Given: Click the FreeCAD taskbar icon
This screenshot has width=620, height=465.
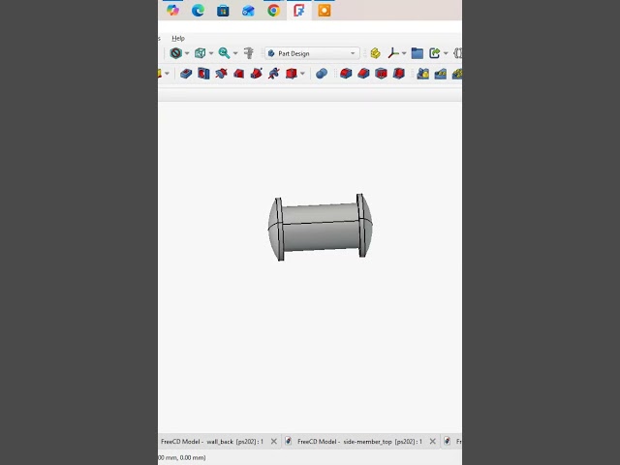Looking at the screenshot, I should (x=299, y=11).
